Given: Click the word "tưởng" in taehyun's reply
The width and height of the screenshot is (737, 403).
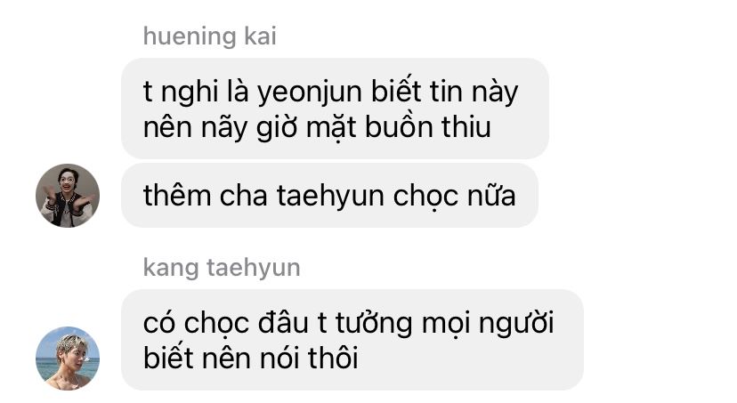Looking at the screenshot, I should click(x=374, y=324).
